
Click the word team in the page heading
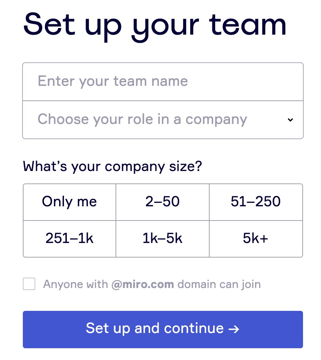(x=247, y=24)
